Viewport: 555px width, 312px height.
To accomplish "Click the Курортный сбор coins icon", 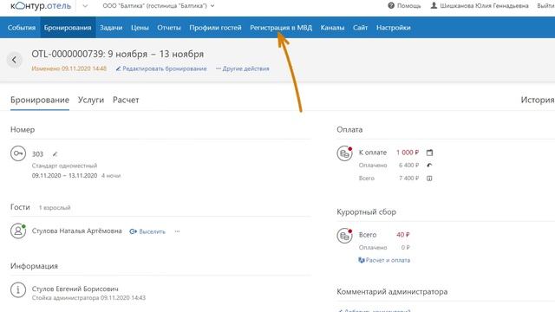I will click(344, 236).
